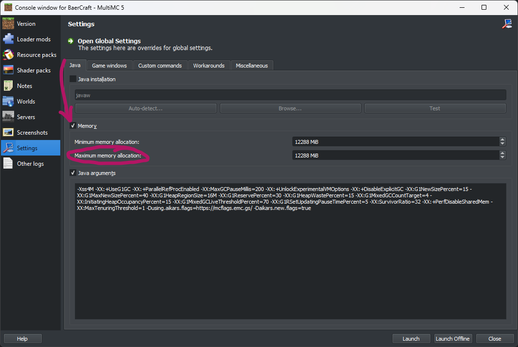Click the Launch Offline button
518x347 pixels.
(453, 338)
